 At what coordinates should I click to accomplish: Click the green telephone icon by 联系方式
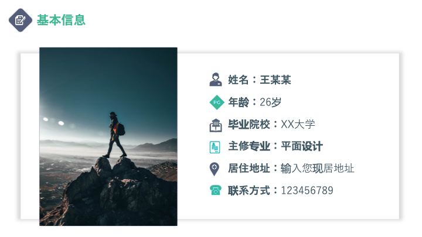pos(215,190)
